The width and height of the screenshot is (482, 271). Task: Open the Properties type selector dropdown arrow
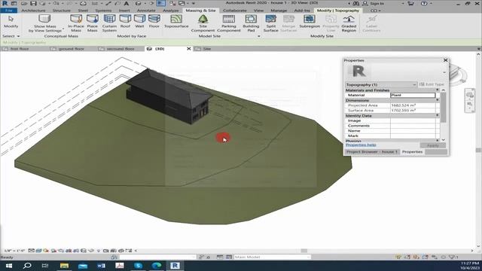pyautogui.click(x=444, y=72)
